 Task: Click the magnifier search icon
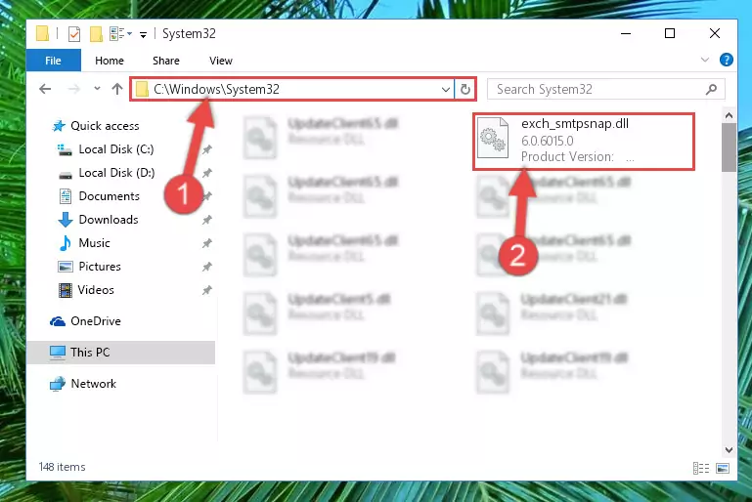point(711,89)
